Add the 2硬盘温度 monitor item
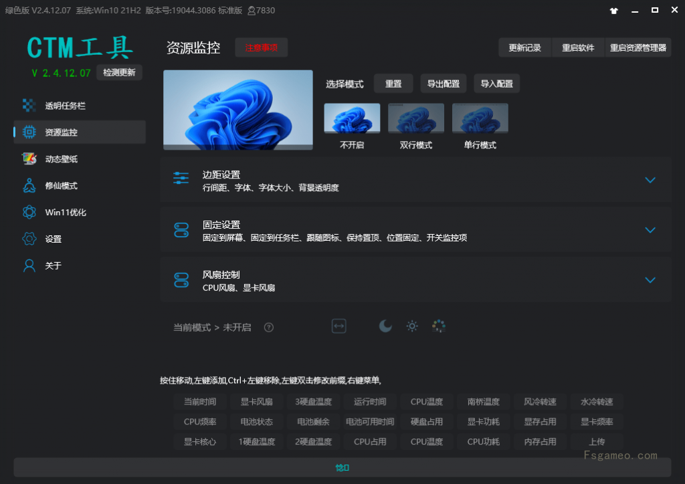 (x=313, y=442)
